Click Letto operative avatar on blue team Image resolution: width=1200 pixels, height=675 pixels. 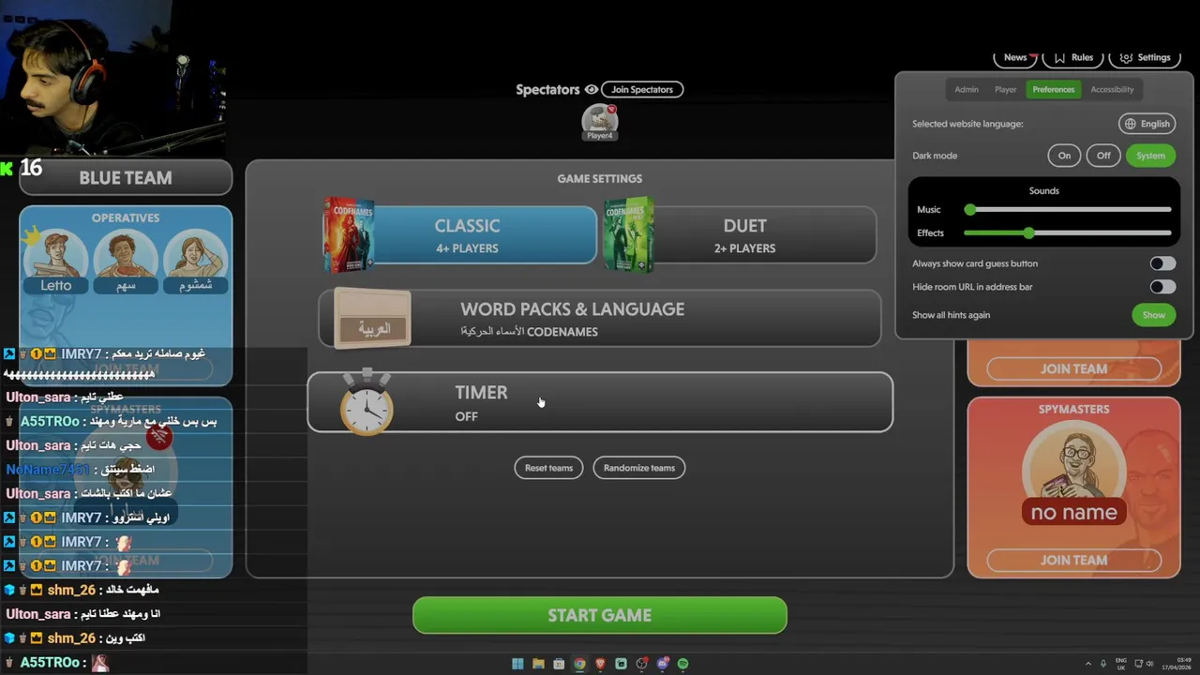point(56,262)
